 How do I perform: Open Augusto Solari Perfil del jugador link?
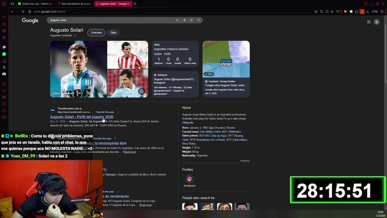pyautogui.click(x=82, y=117)
